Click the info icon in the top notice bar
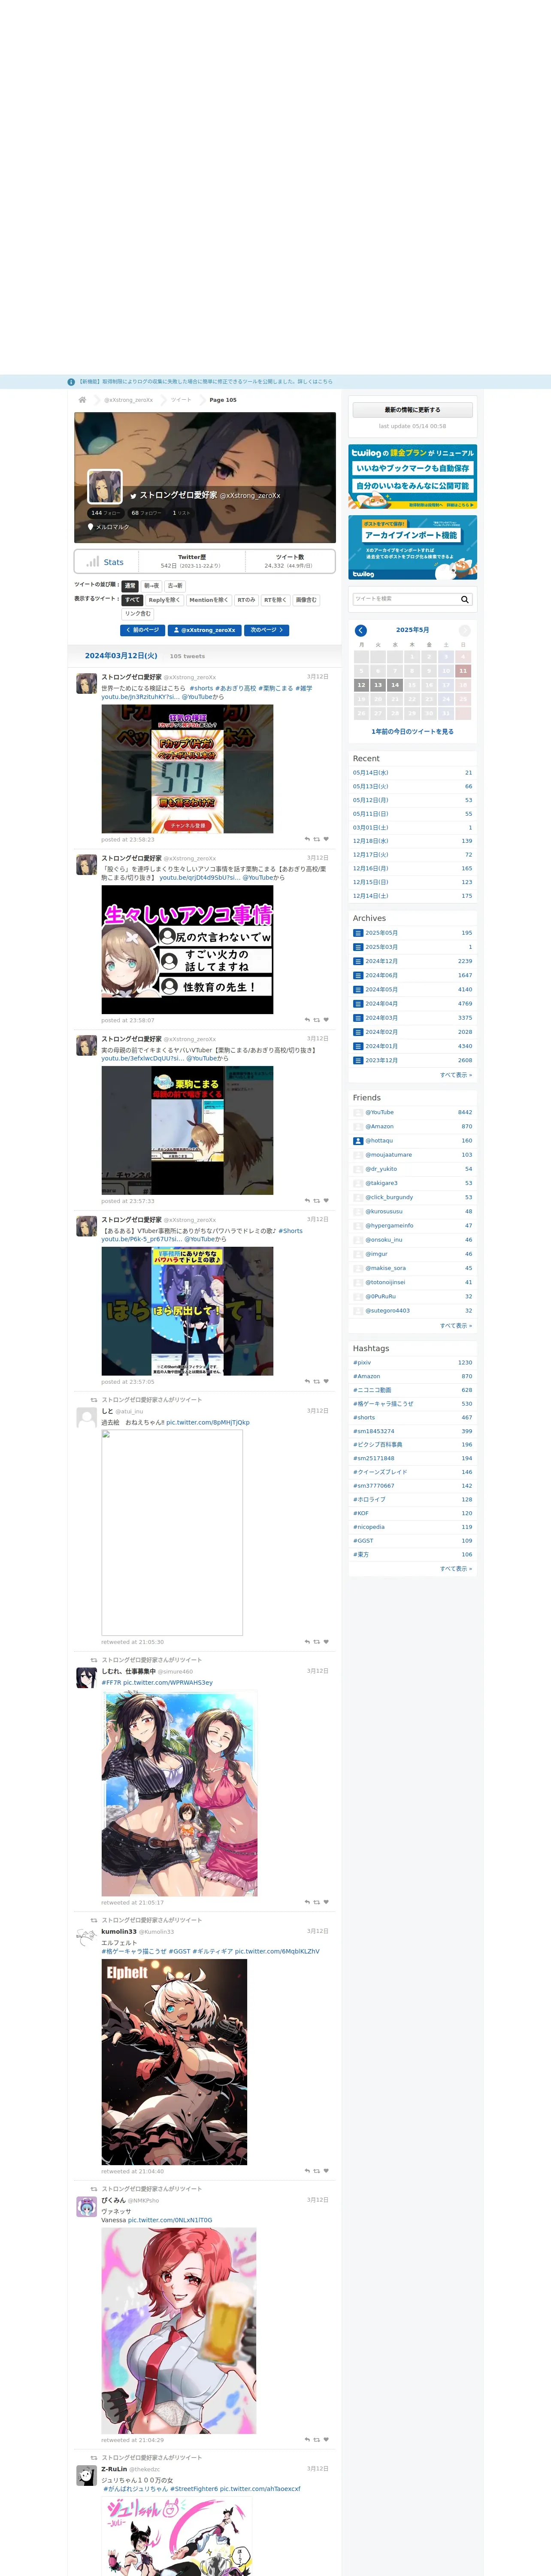551x2576 pixels. [71, 382]
